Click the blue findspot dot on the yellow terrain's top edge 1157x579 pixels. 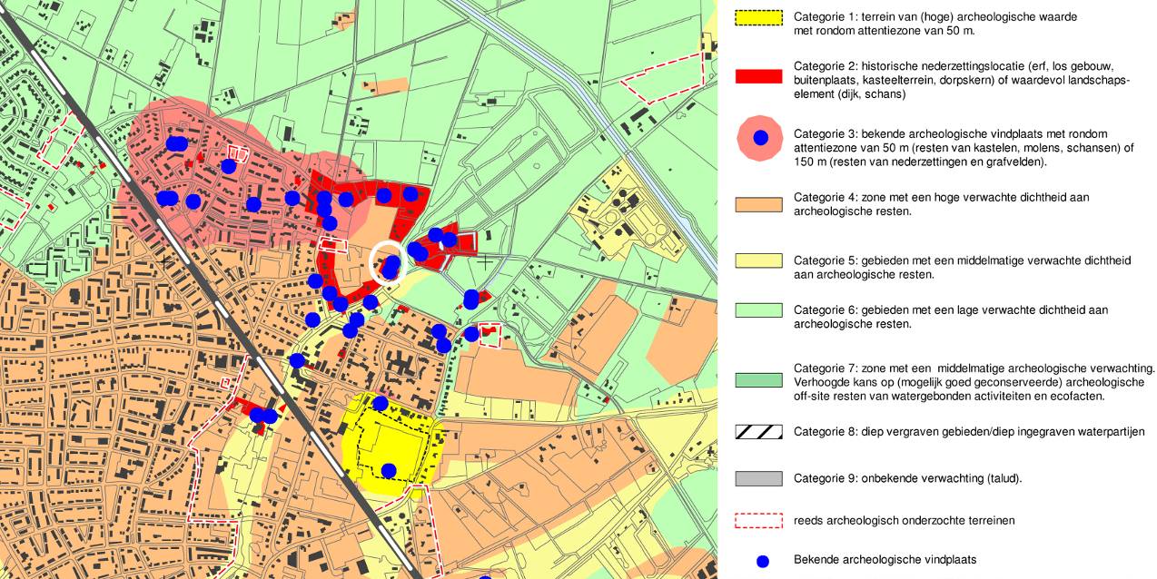point(380,403)
